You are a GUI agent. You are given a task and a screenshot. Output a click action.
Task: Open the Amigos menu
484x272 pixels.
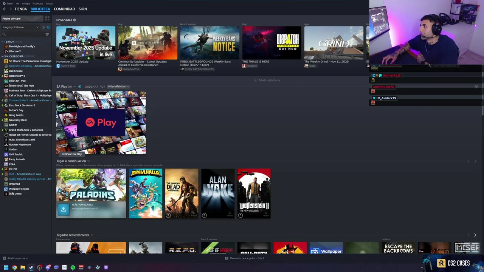(x=26, y=3)
